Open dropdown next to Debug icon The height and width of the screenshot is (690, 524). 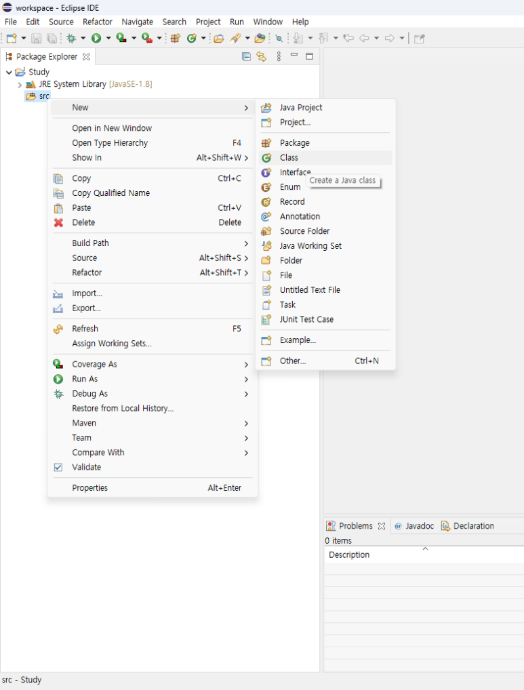pos(83,38)
